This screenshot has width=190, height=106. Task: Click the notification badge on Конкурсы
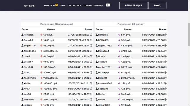pos(56,5)
